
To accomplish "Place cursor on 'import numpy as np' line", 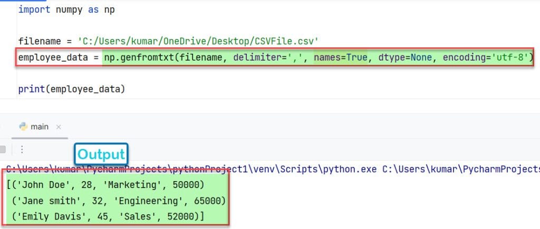I will click(x=66, y=9).
